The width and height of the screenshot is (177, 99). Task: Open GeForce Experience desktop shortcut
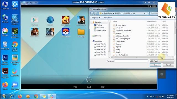15,33
